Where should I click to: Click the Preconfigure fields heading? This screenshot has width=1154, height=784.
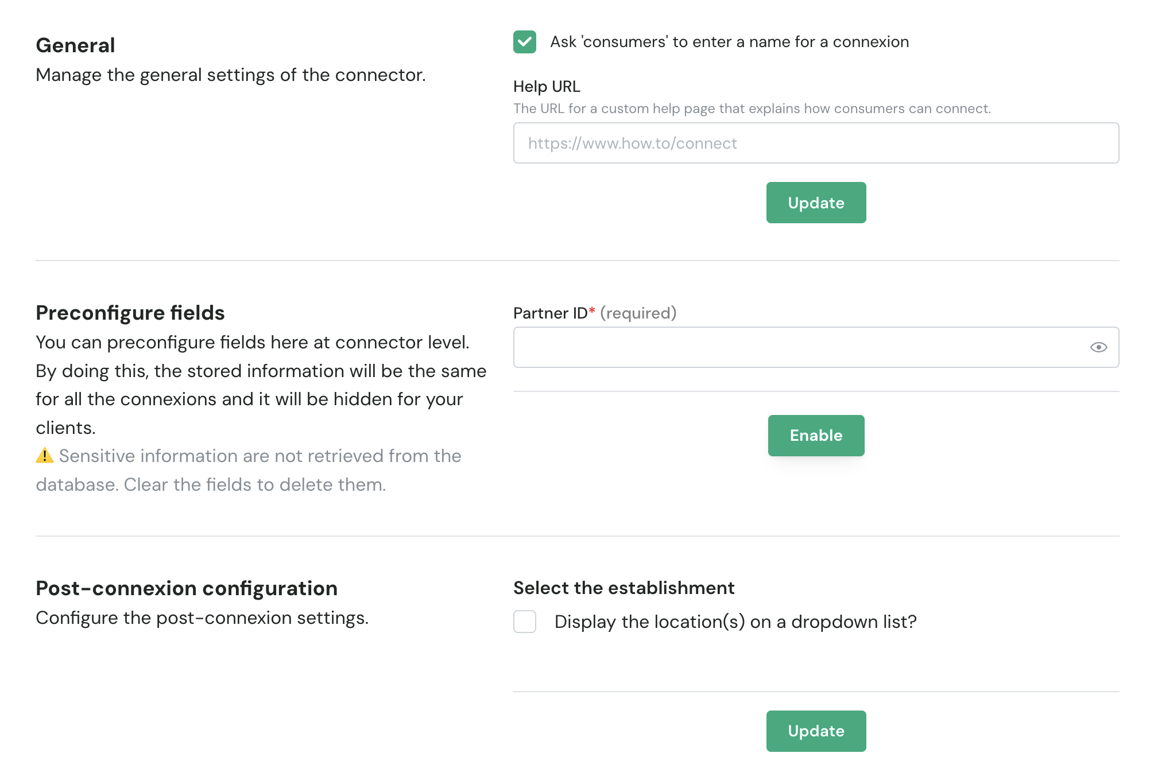point(130,313)
